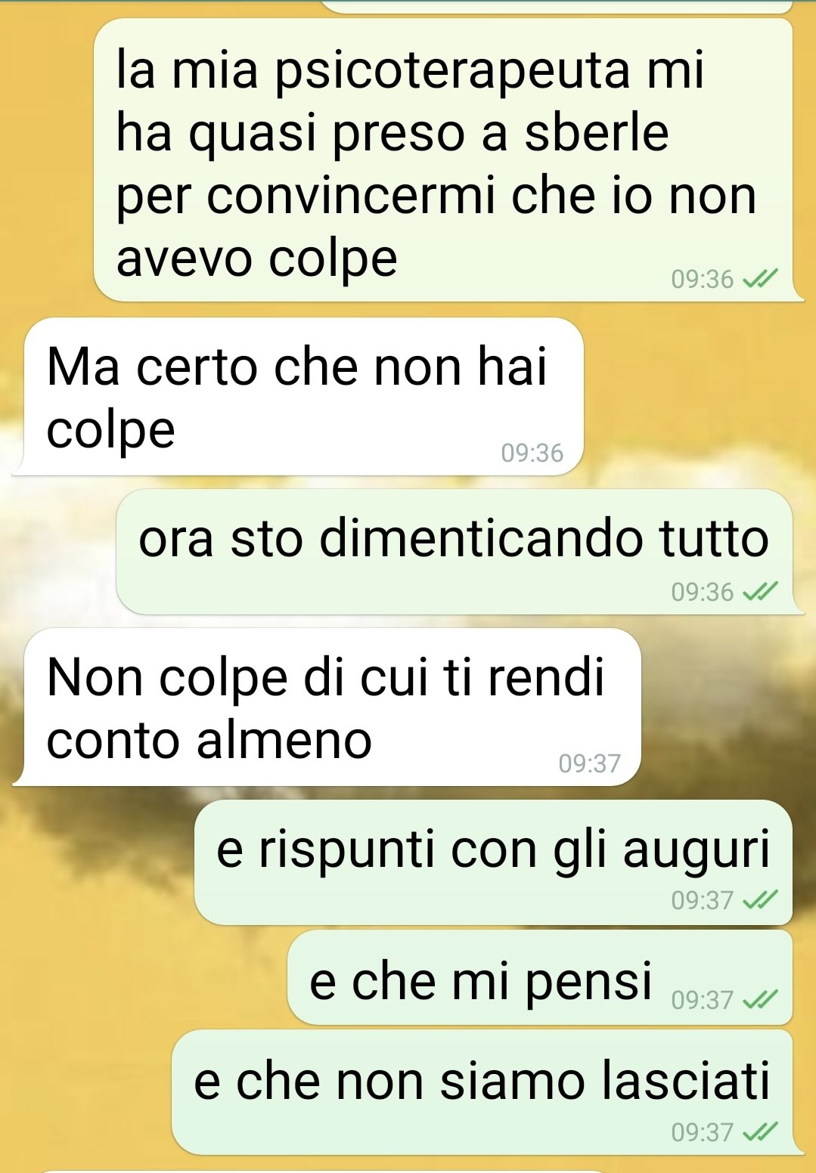Tap the 09:37 time on 'e rispunti con gli auguri'
Image resolution: width=816 pixels, height=1173 pixels.
pyautogui.click(x=703, y=900)
